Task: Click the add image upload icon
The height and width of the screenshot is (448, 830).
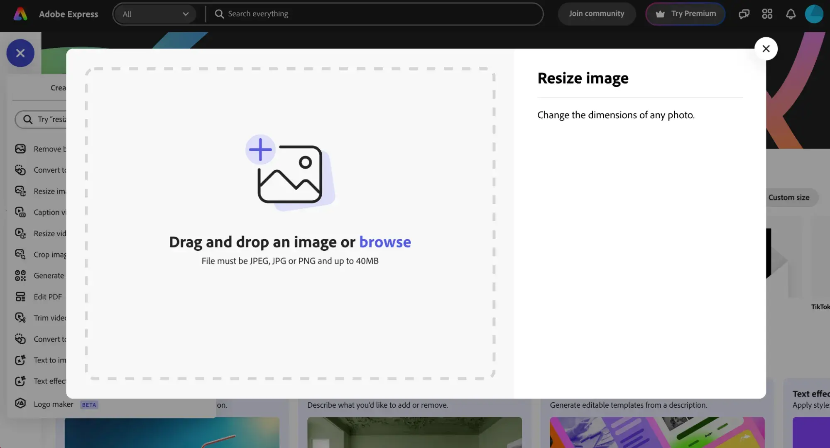Action: coord(289,172)
